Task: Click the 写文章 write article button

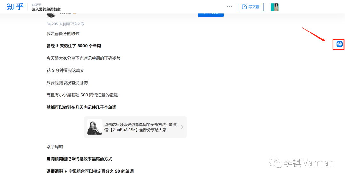Action: point(250,7)
